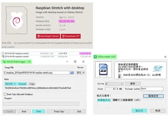
Task: Click the Copy hash button
Action: (x=32, y=84)
